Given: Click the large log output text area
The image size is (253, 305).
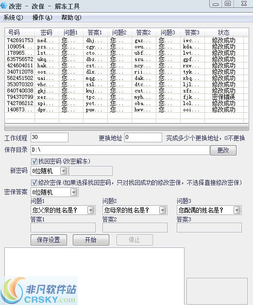Looking at the screenshot, I should [x=94, y=276].
